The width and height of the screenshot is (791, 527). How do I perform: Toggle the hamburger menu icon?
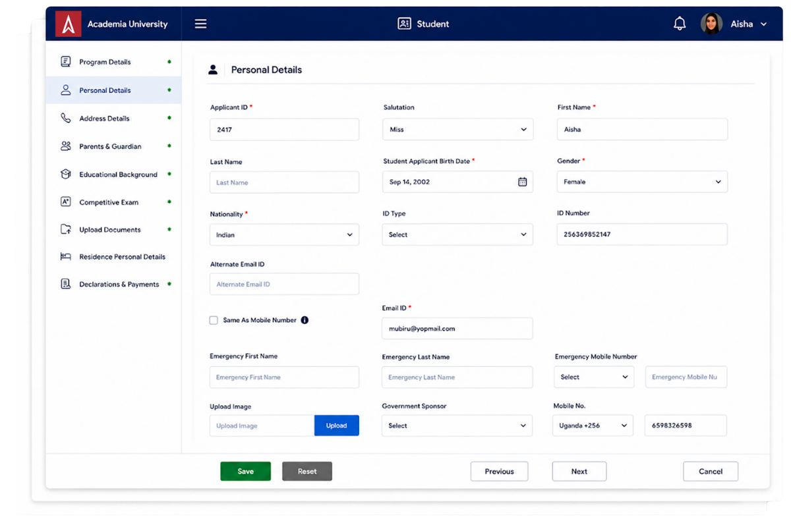point(201,24)
